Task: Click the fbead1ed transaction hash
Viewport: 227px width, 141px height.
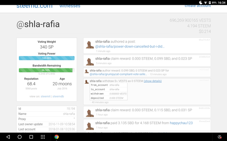Action: pyautogui.click(x=204, y=121)
